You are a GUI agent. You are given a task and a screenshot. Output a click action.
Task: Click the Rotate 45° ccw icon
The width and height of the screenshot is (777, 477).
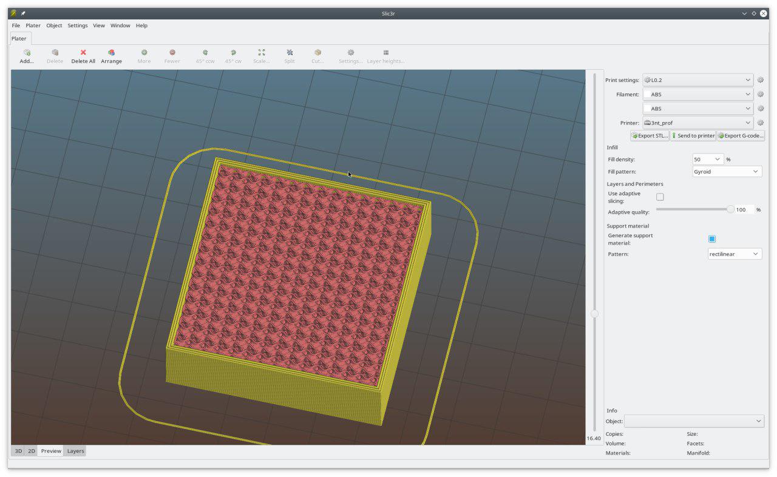tap(205, 53)
